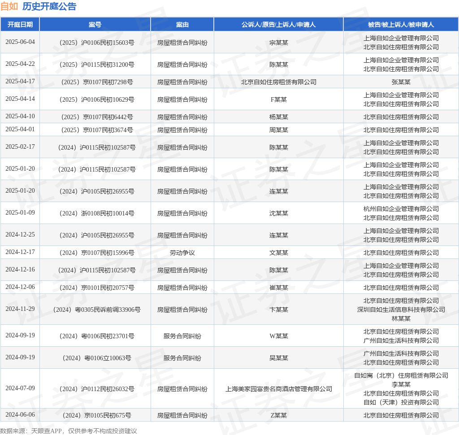Select case number (2024)粤0305民诉前调33906号
Viewport: 459px width, 435px height.
[97, 310]
